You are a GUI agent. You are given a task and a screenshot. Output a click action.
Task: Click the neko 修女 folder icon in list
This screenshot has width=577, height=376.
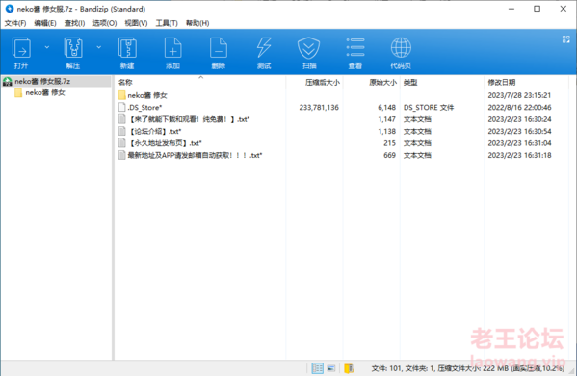tap(122, 95)
